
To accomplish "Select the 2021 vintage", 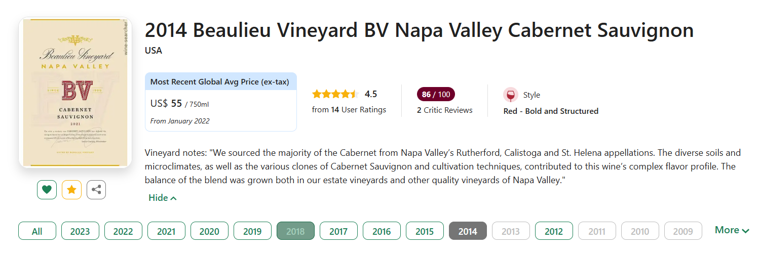I will pyautogui.click(x=166, y=231).
